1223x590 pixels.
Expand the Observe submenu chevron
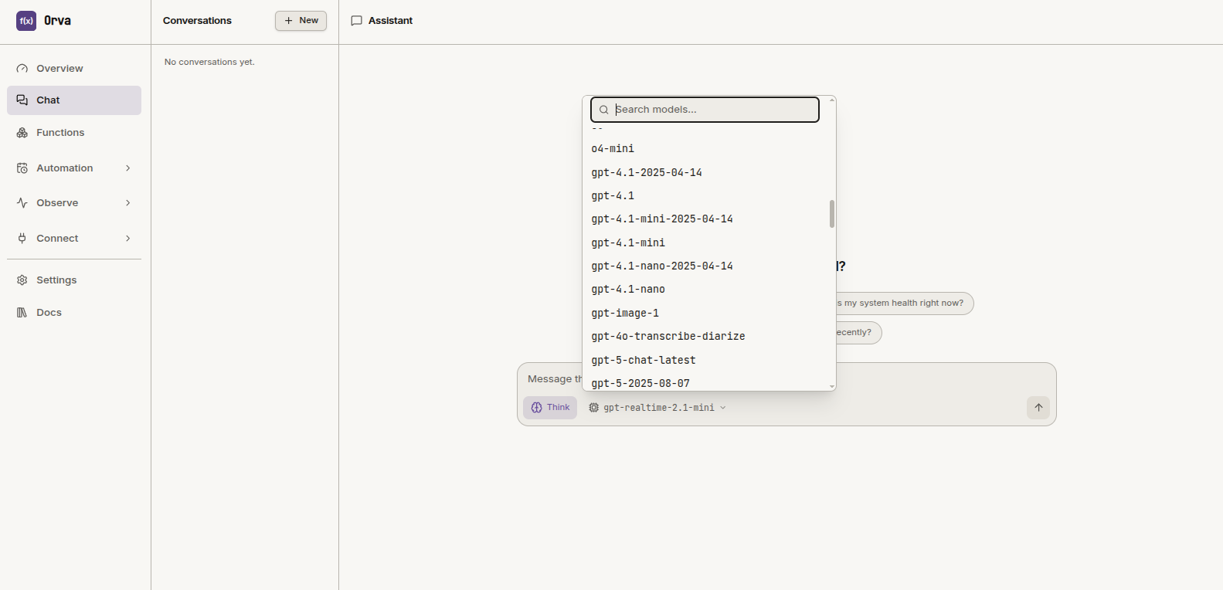[128, 203]
